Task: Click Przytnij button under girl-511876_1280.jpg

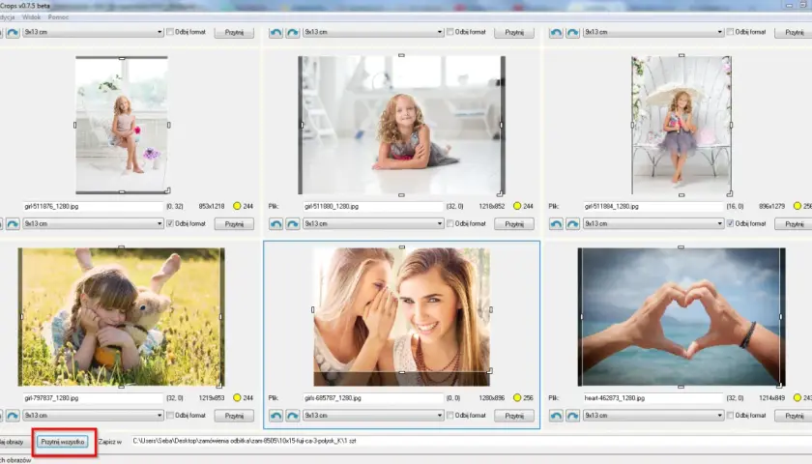Action: [234, 223]
